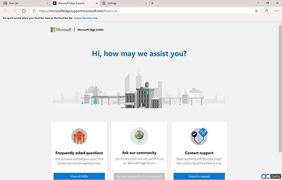The image size is (282, 180).
Task: Click the Import favorites now link
Action: click(86, 18)
